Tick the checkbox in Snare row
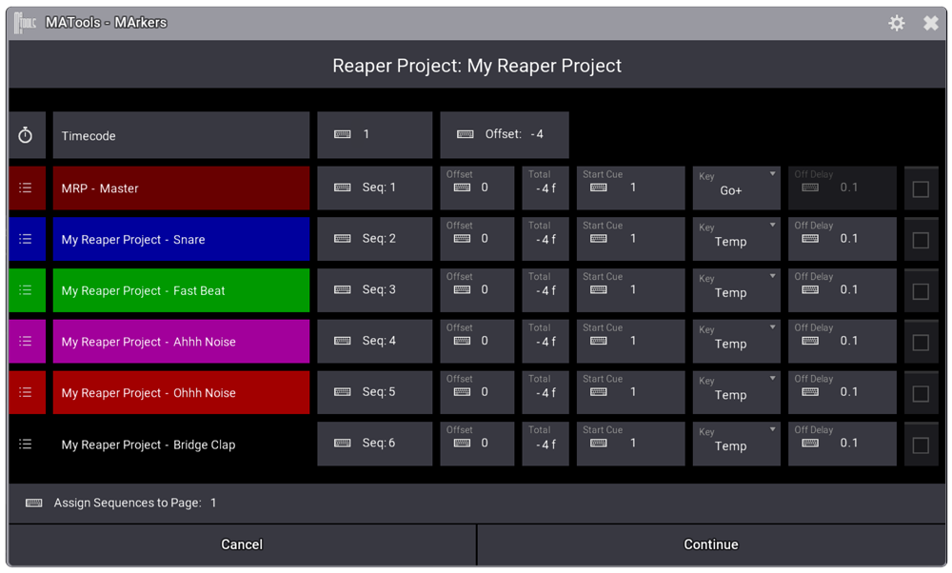This screenshot has width=952, height=573. click(921, 240)
